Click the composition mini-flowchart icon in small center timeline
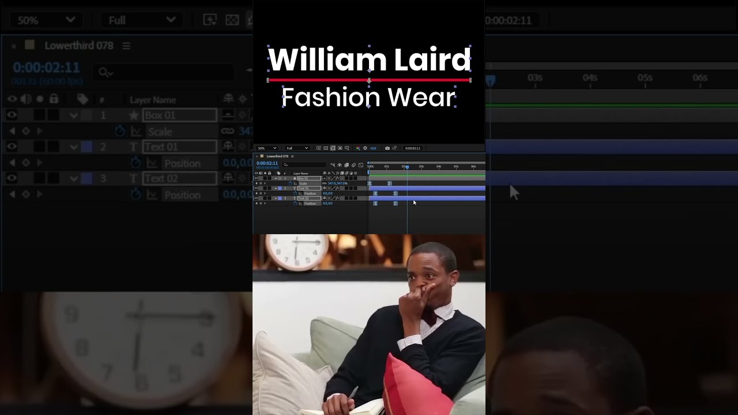Screen dimensions: 738x415 coord(333,165)
